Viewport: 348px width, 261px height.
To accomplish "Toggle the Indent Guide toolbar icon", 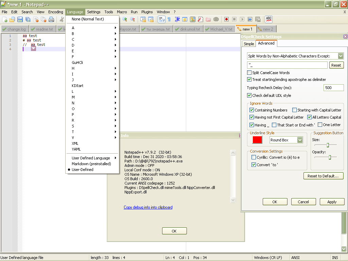I will click(x=177, y=19).
